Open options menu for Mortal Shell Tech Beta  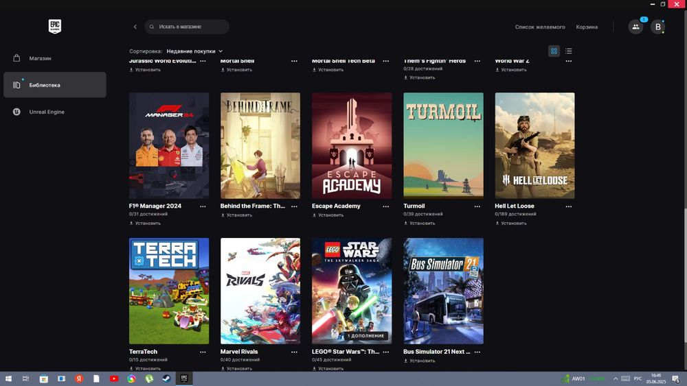386,61
